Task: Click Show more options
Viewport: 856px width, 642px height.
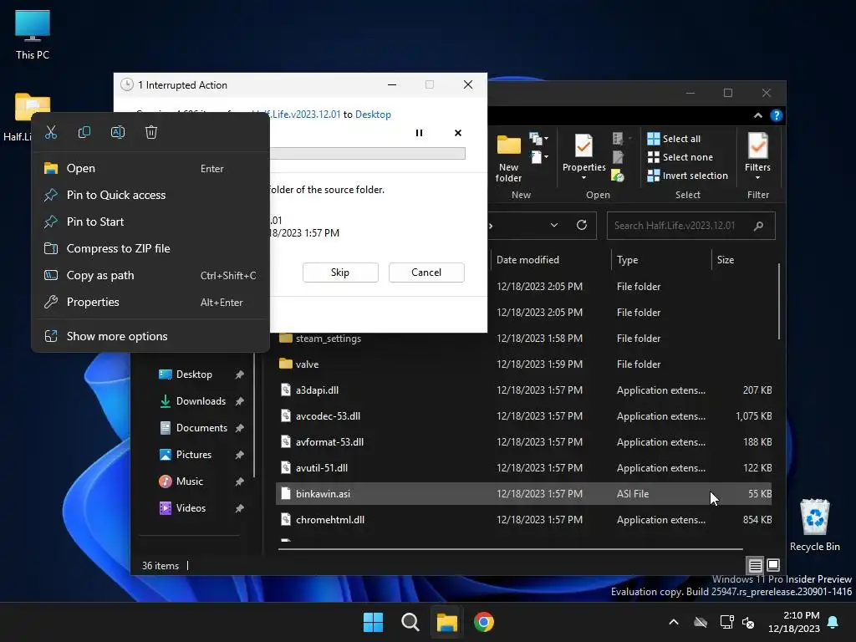Action: point(150,336)
